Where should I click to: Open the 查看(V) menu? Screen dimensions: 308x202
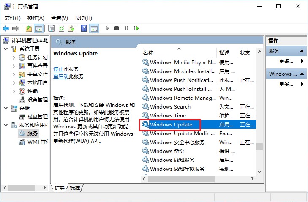point(59,18)
